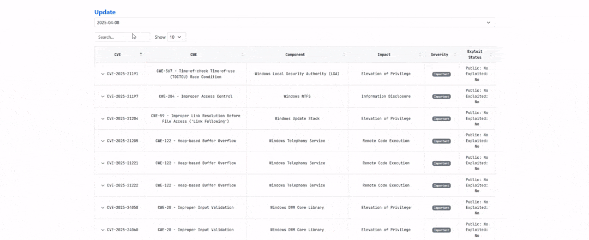Sort by Impact column header

click(384, 55)
